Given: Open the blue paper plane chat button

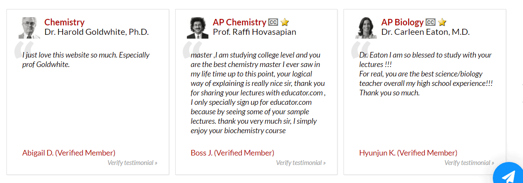Looking at the screenshot, I should (x=509, y=174).
